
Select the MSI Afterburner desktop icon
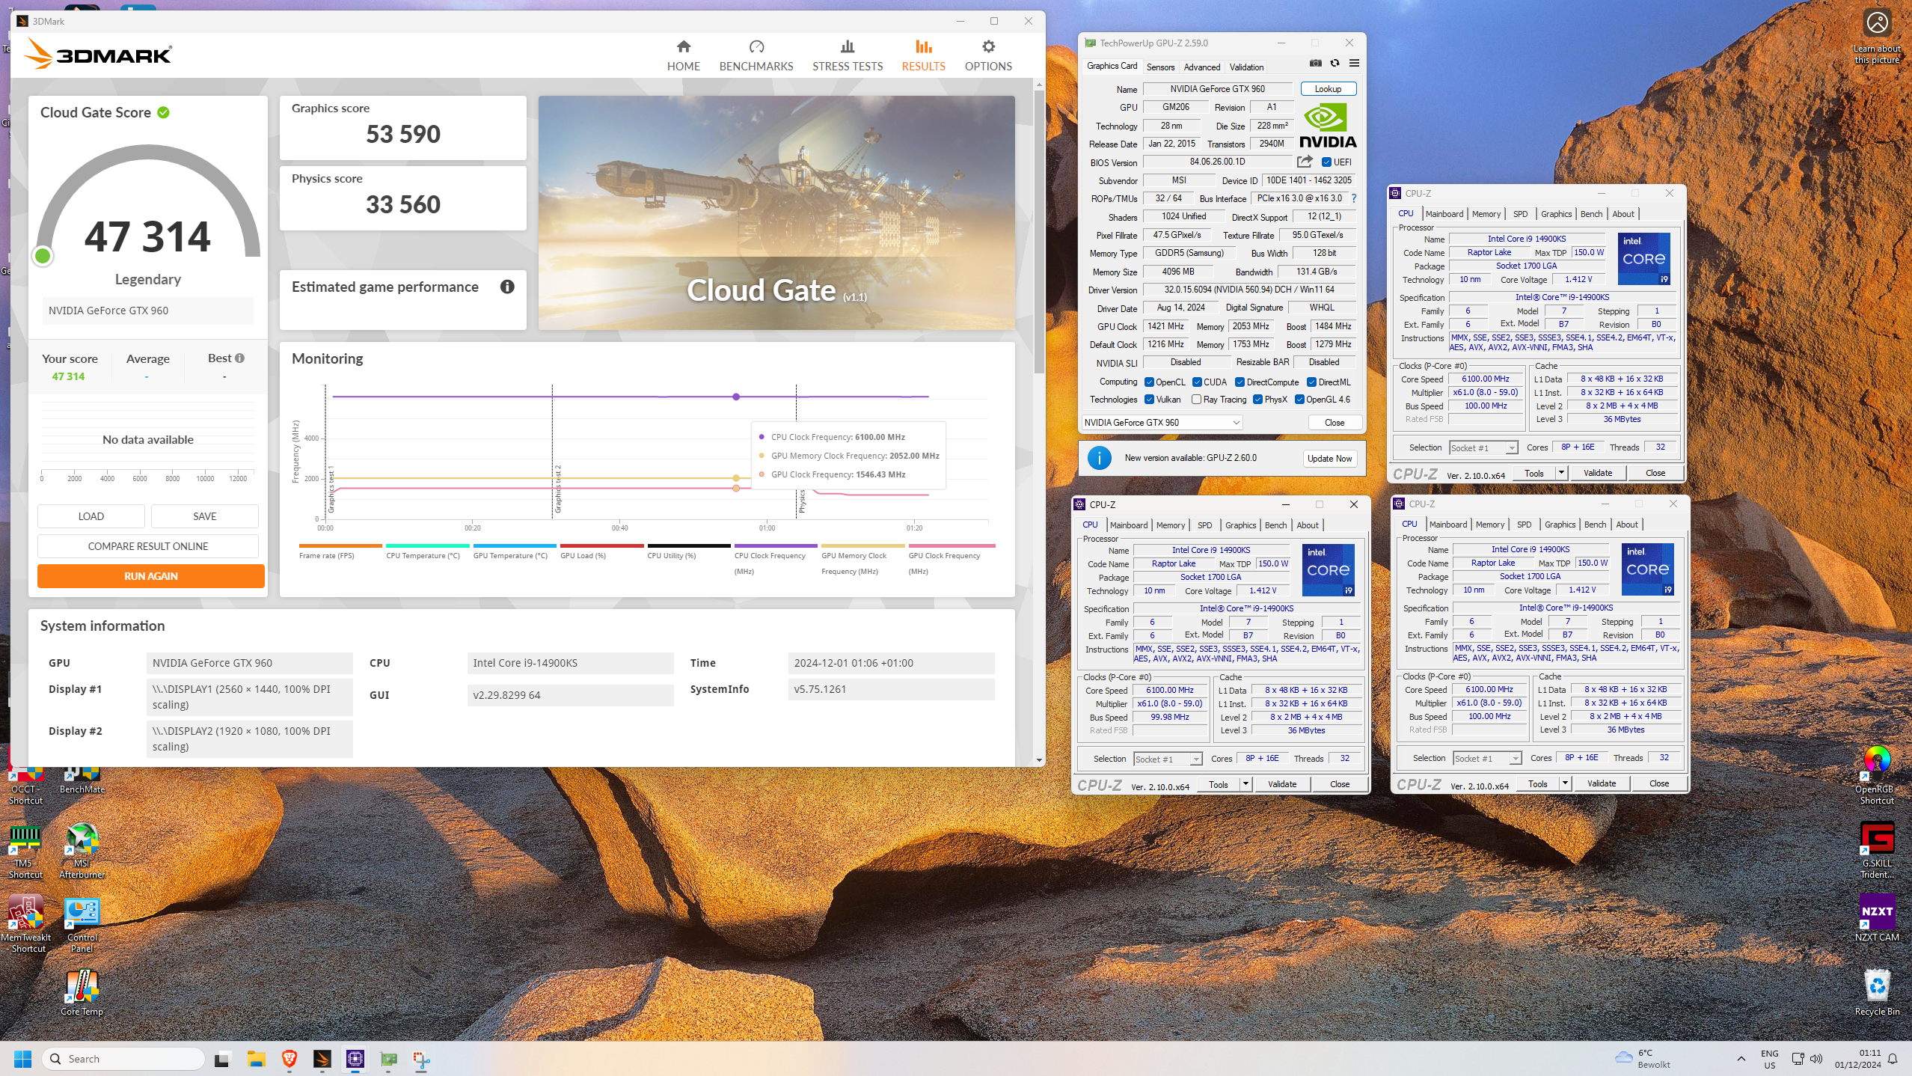click(82, 851)
